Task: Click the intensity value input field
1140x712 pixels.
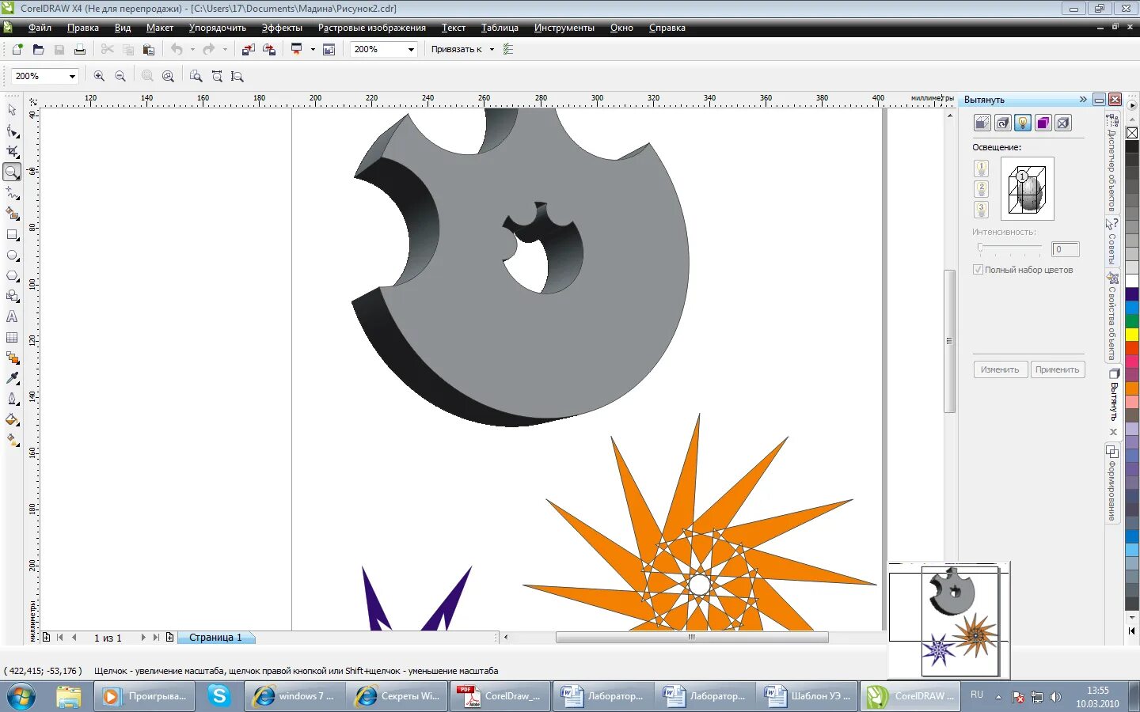Action: pyautogui.click(x=1066, y=249)
